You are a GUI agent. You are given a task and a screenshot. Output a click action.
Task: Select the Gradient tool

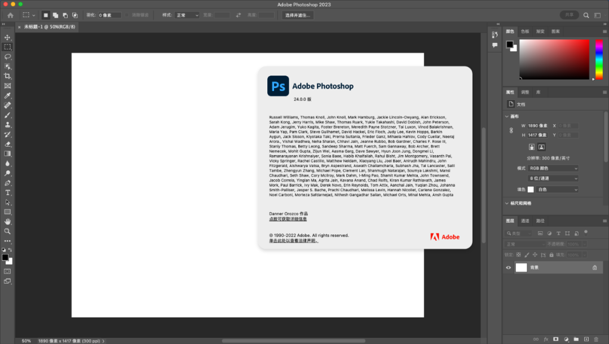point(7,154)
